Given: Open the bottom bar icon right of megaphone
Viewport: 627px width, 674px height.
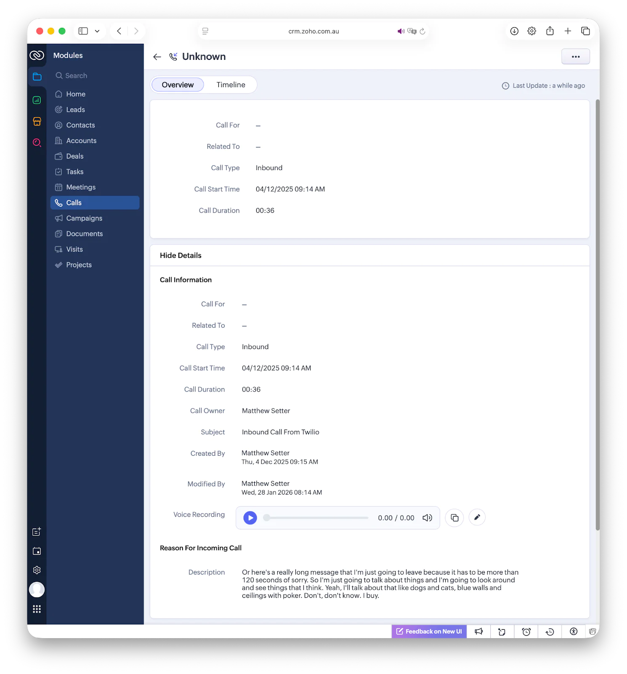Looking at the screenshot, I should [x=502, y=631].
